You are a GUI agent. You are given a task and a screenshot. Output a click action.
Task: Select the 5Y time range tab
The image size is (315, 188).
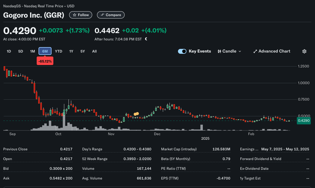point(82,51)
